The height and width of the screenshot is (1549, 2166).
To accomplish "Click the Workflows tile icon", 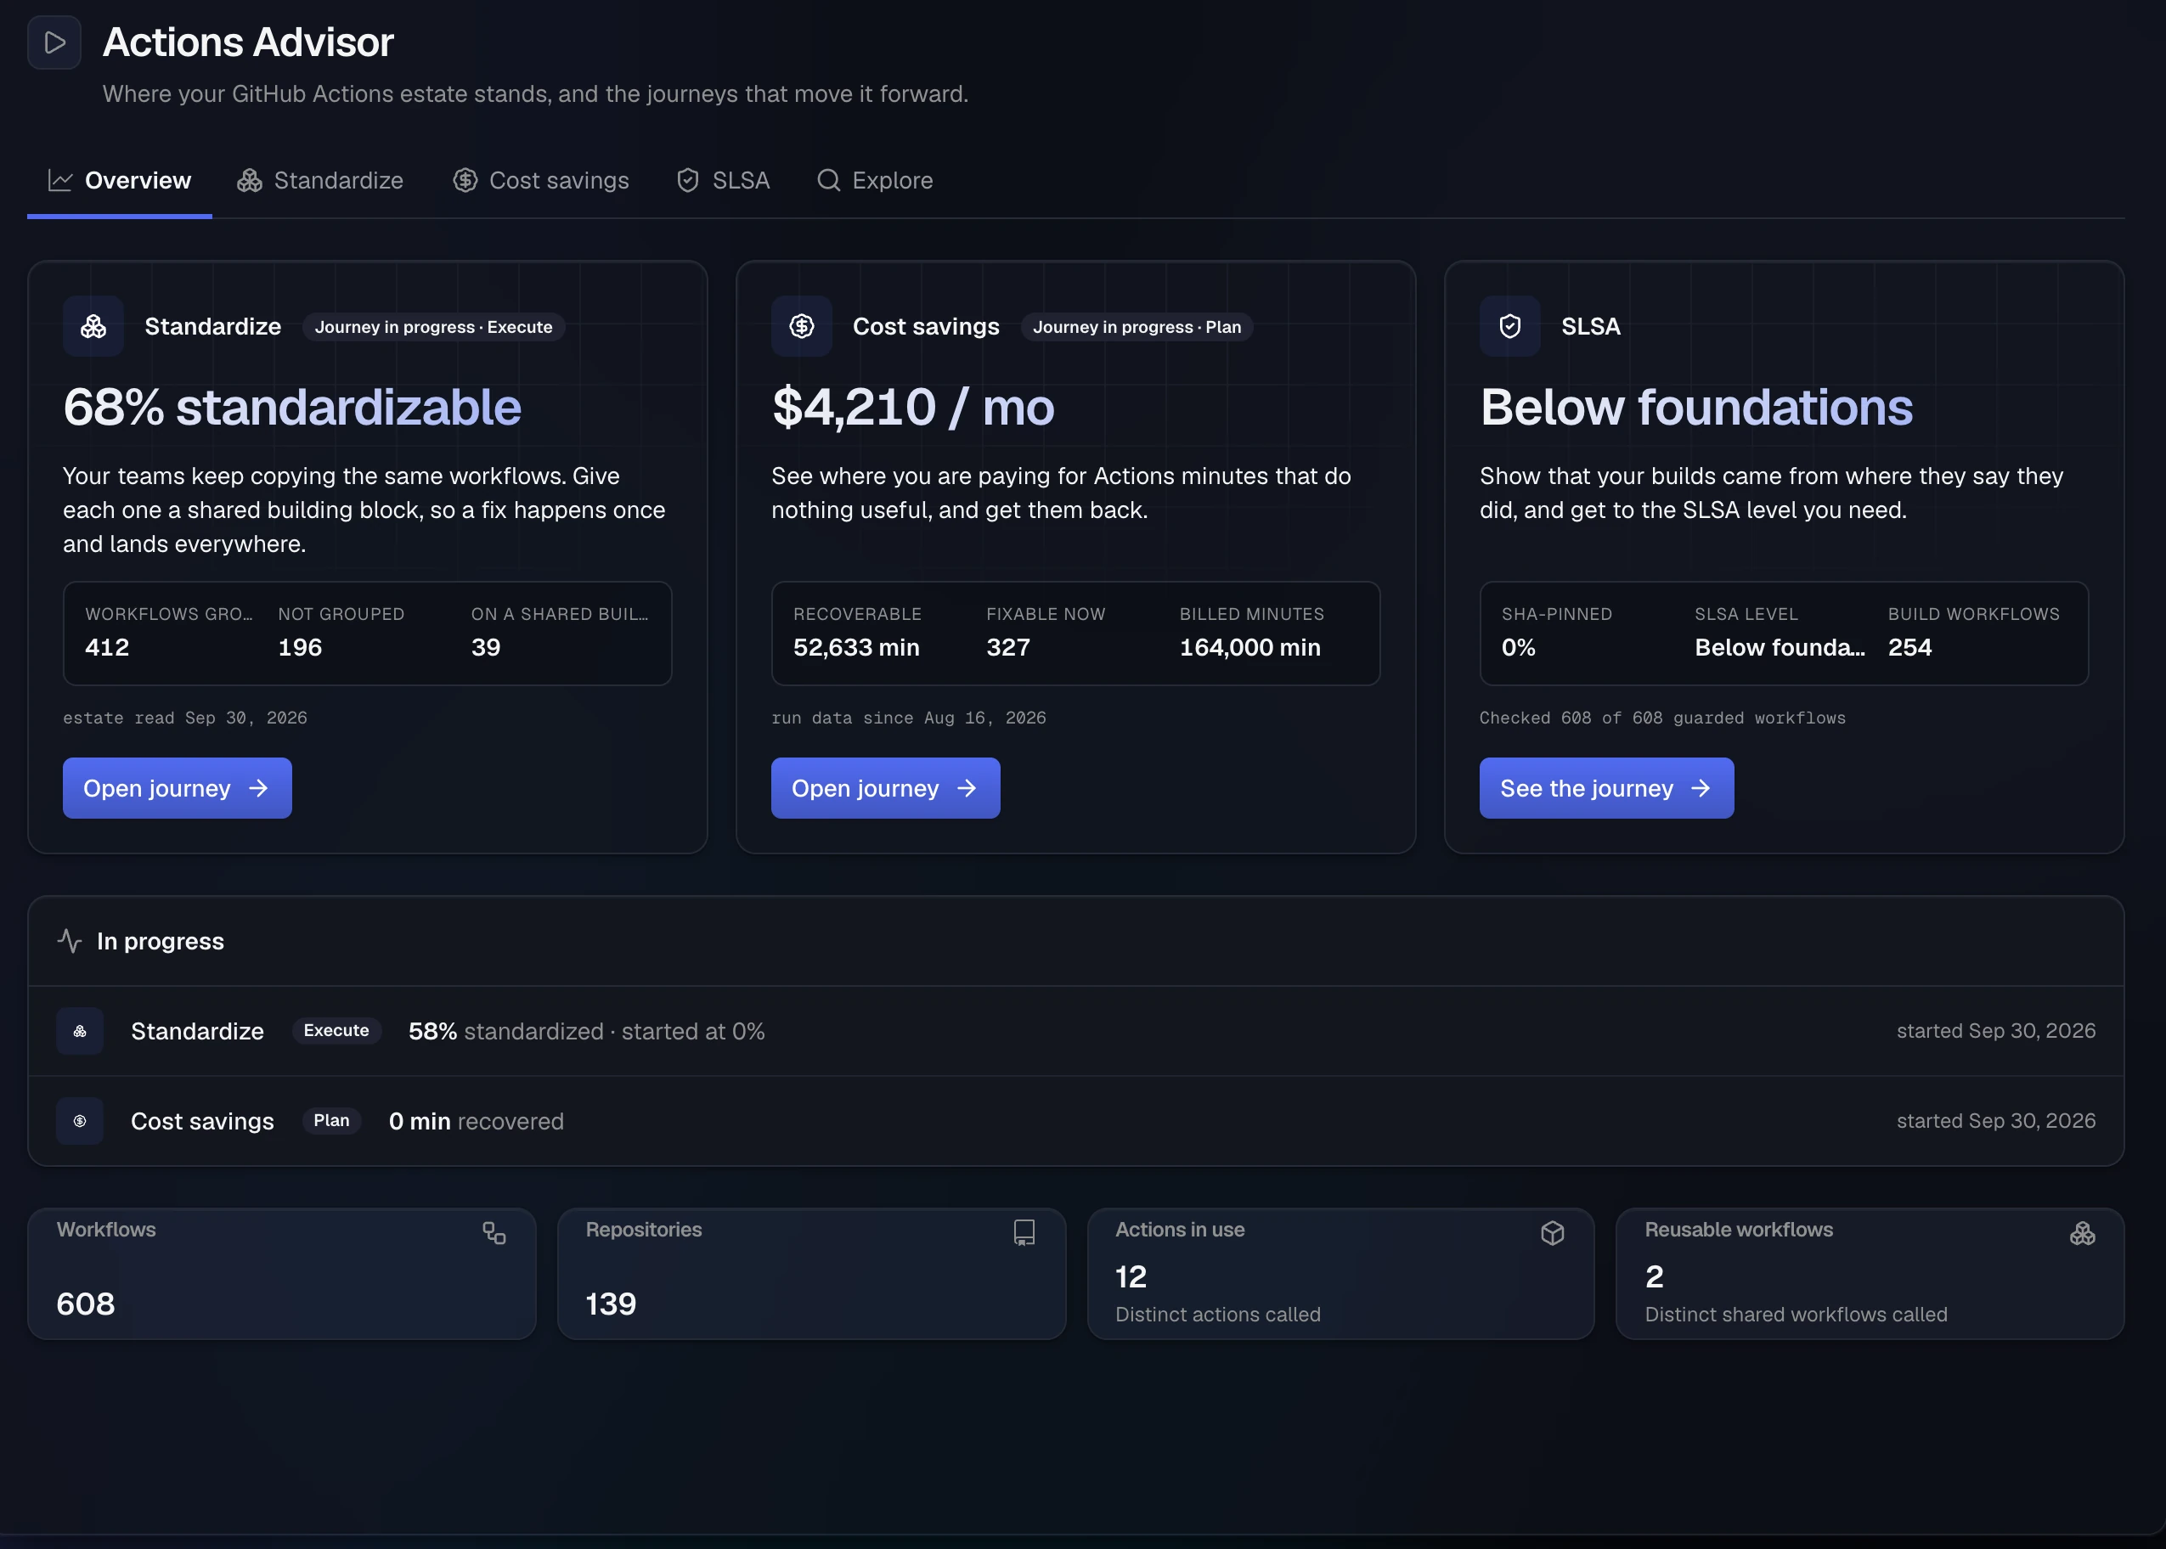I will (494, 1233).
